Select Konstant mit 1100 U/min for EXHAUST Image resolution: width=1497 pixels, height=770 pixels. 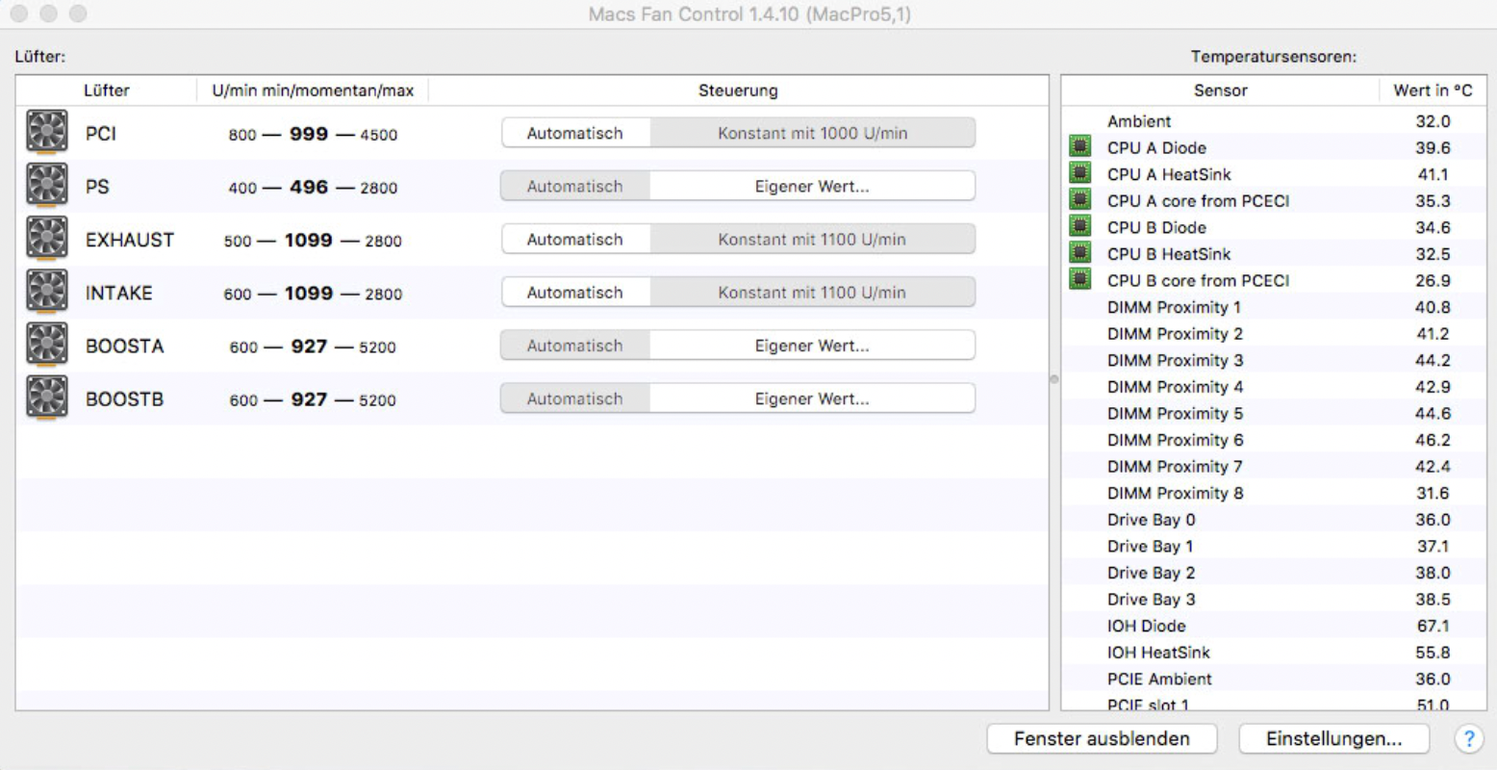pos(812,239)
